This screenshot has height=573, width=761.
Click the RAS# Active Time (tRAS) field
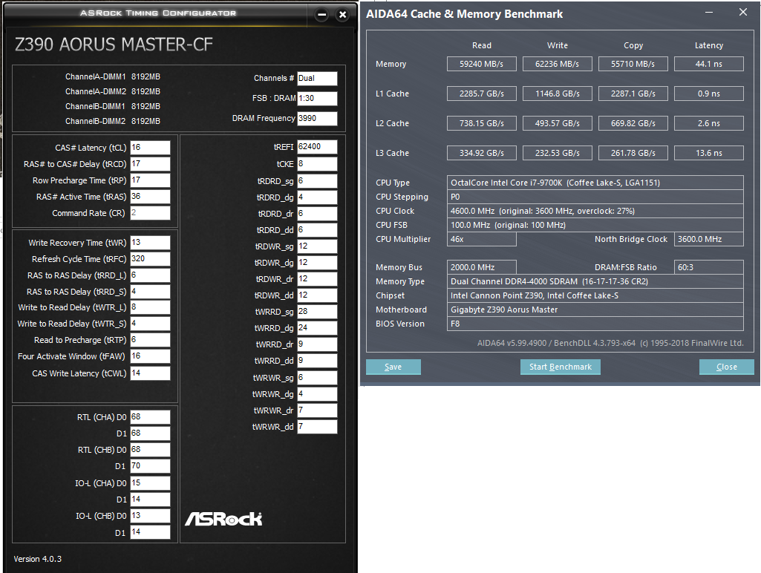pyautogui.click(x=151, y=197)
